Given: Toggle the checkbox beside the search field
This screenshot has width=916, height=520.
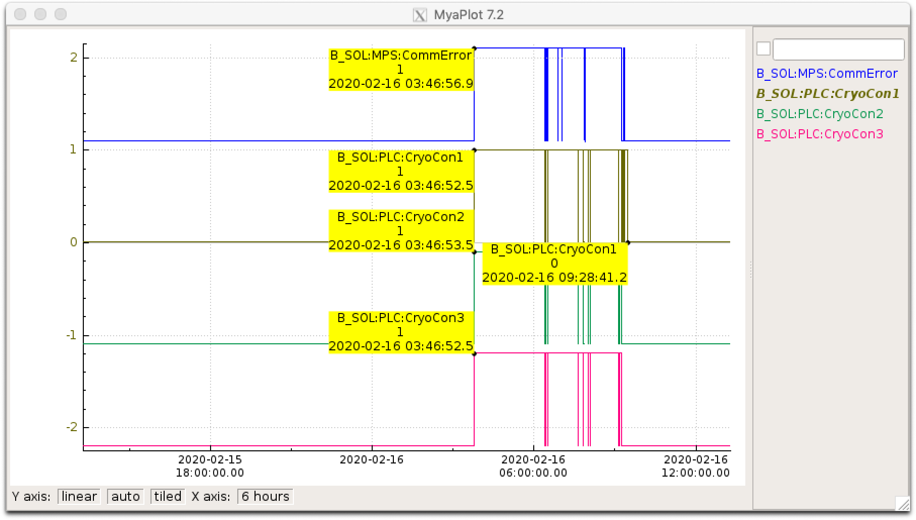Looking at the screenshot, I should (764, 49).
